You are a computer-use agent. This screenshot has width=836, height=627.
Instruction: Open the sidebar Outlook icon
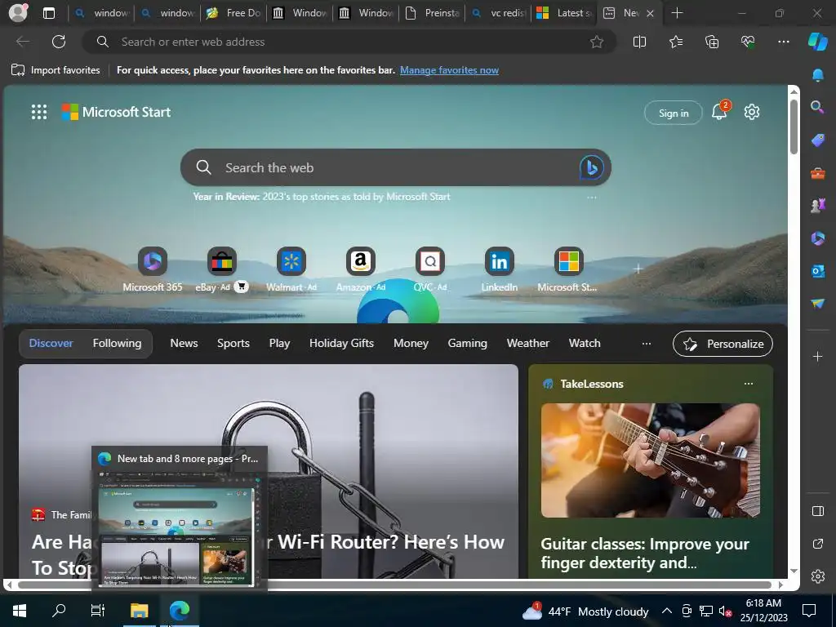coord(817,271)
